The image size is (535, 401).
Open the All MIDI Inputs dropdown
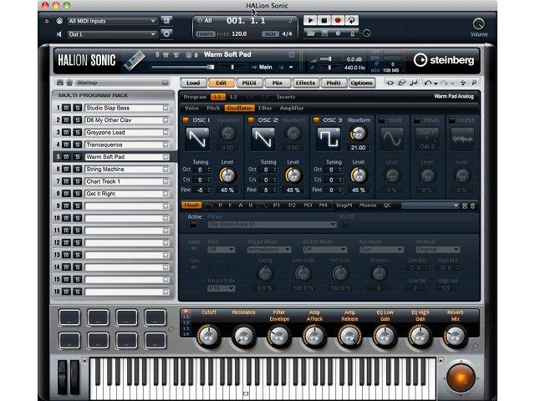(x=111, y=21)
